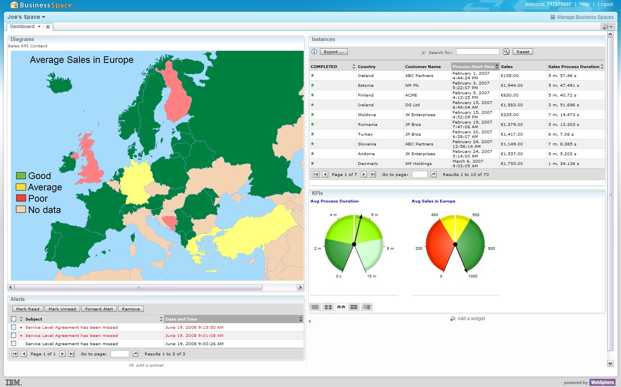Click the Reset button

pyautogui.click(x=523, y=52)
